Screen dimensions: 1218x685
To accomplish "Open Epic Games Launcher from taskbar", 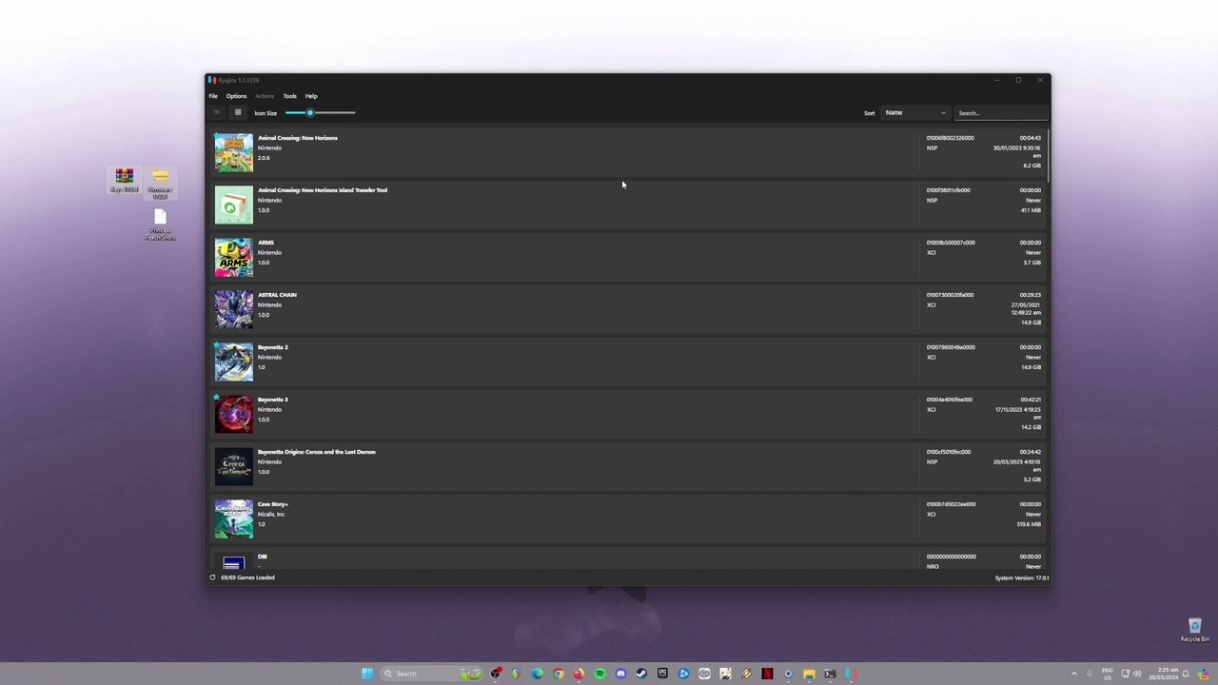I will coord(662,674).
